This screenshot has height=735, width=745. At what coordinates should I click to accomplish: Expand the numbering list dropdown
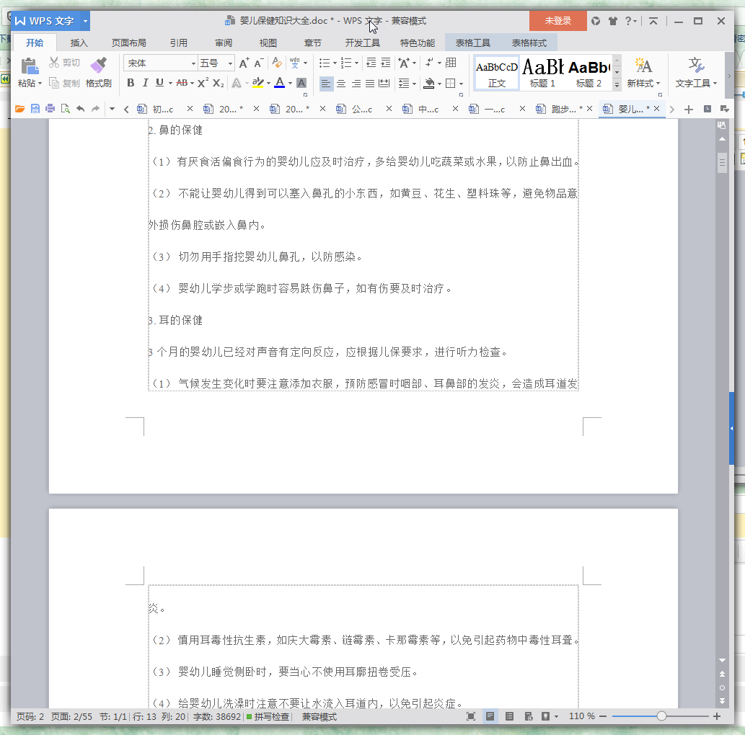356,63
